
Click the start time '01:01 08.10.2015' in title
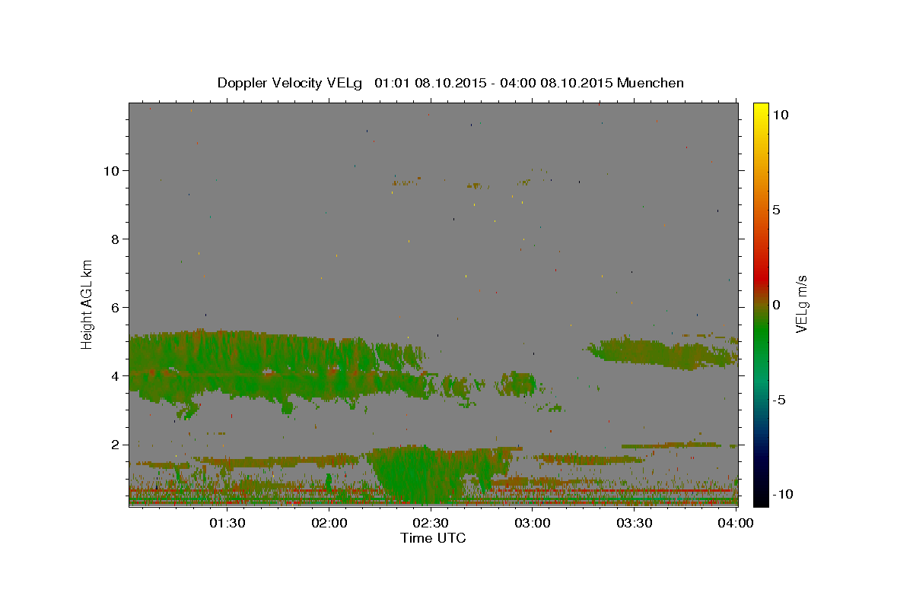429,83
